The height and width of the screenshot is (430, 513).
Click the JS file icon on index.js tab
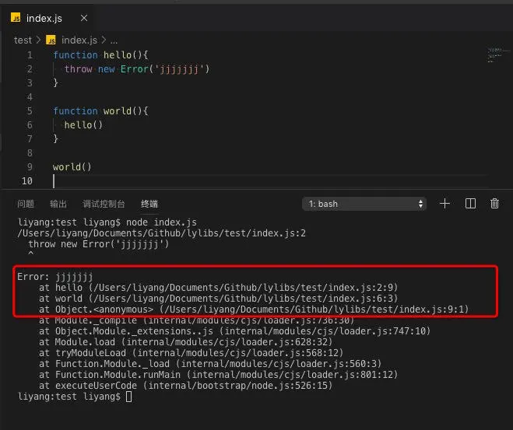coord(16,18)
